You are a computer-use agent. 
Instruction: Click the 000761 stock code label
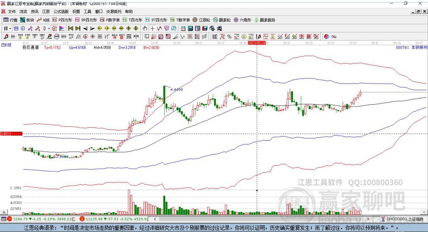[x=403, y=47]
